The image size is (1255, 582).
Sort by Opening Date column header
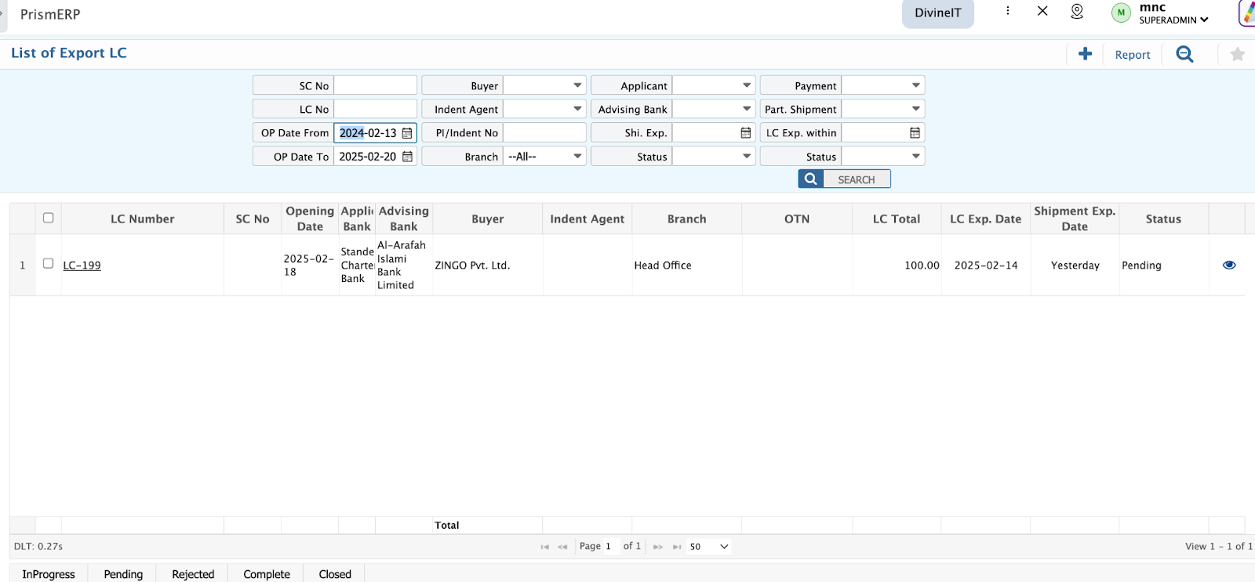310,219
